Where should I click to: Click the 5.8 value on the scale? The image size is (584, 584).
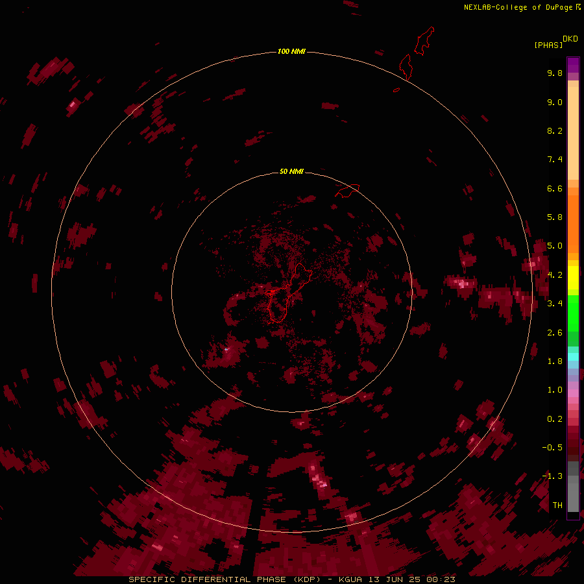click(x=555, y=217)
